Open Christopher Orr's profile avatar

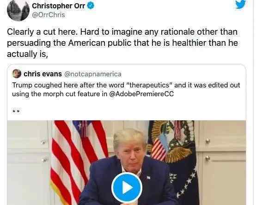[18, 10]
